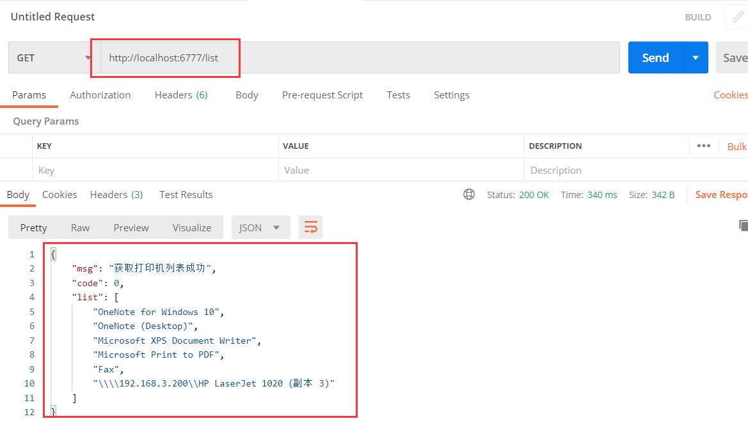Viewport: 748px width, 421px height.
Task: Click the Send button
Action: tap(655, 57)
